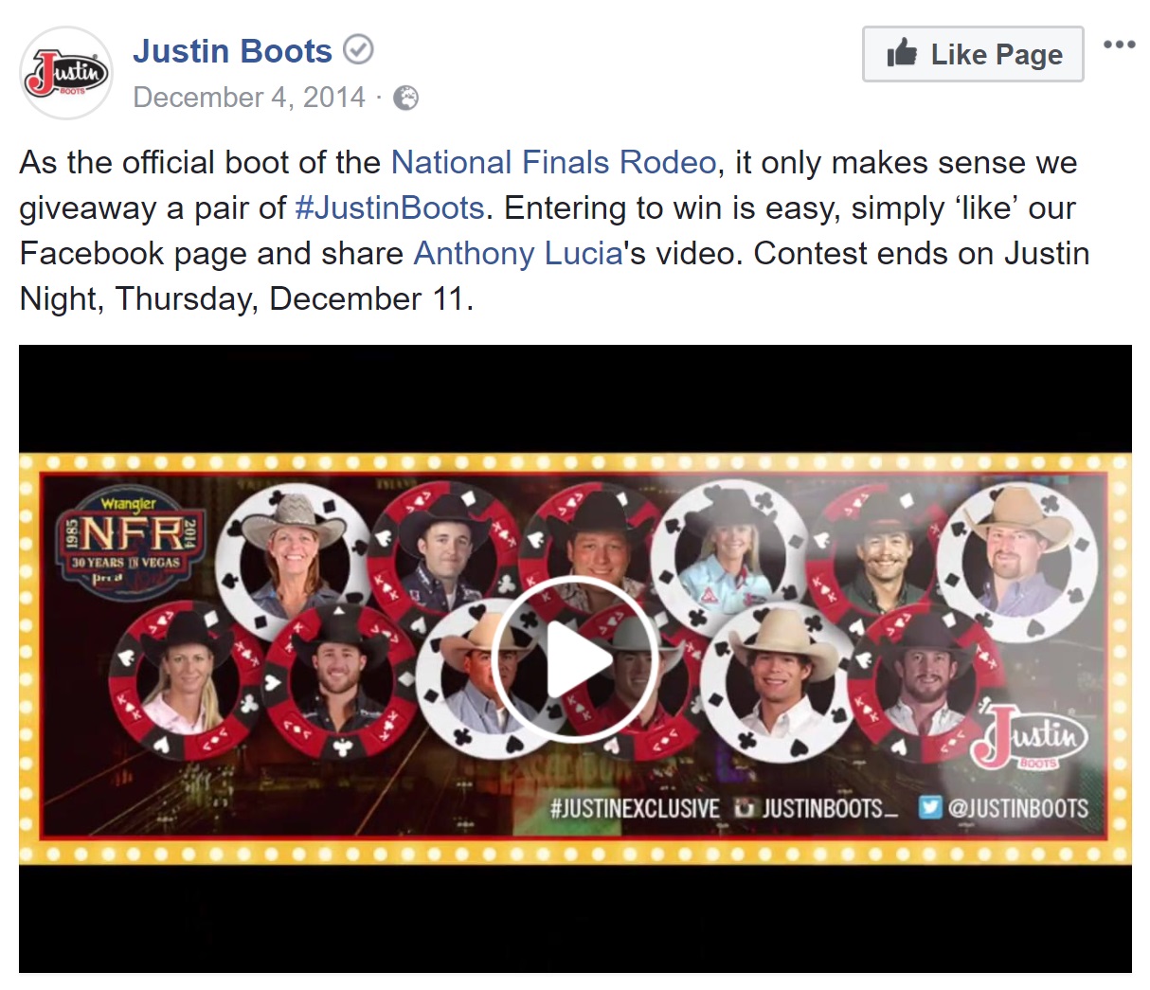Click the thumbs-up icon on Like Page
Viewport: 1150px width, 990px height.
pos(902,53)
